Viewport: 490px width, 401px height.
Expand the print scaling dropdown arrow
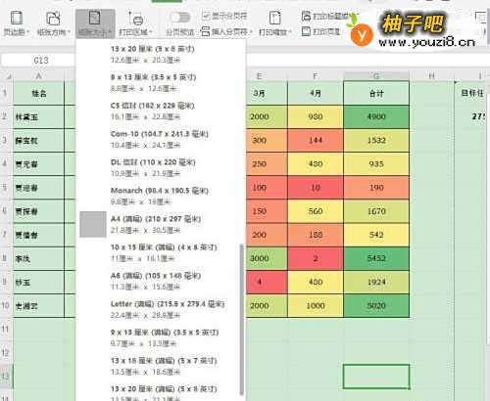coord(290,32)
